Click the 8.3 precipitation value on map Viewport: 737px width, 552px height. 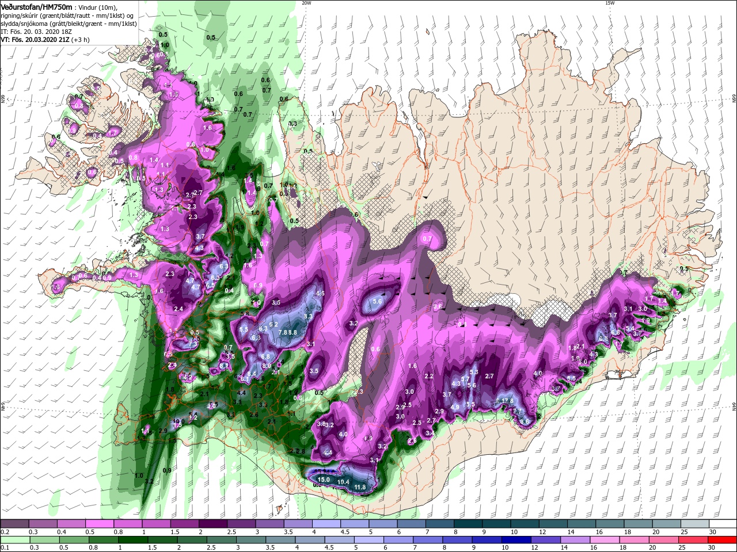(308, 316)
